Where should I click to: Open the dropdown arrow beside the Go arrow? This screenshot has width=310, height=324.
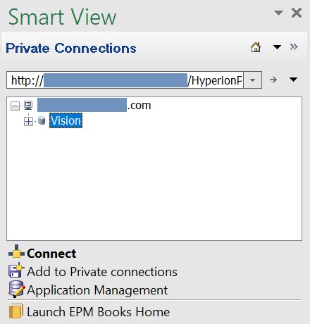click(x=293, y=80)
